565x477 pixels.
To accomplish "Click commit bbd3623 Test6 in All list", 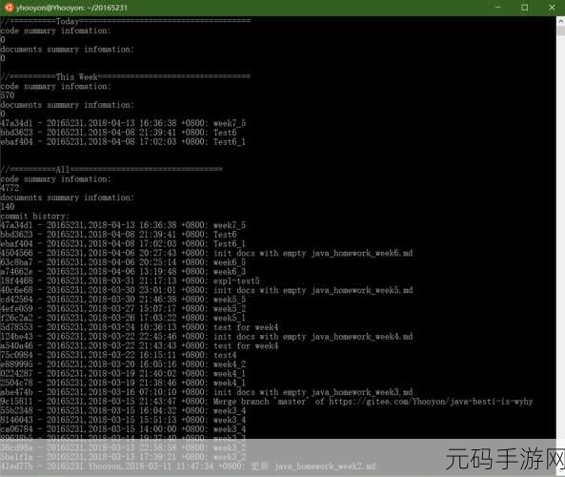I will [x=118, y=235].
